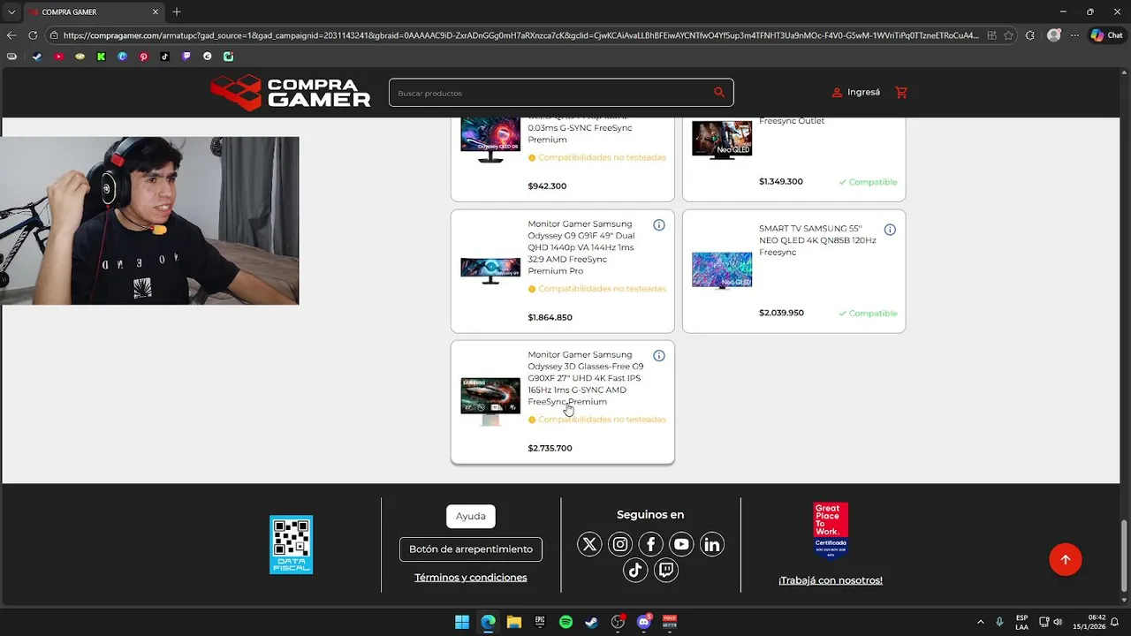Open the Instagram social icon
The image size is (1131, 636).
[620, 544]
